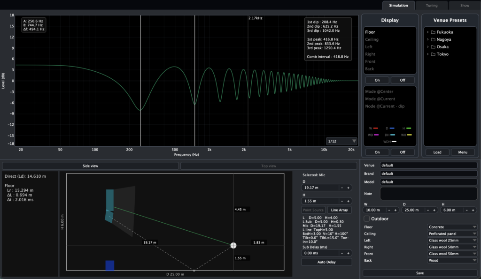
Task: Click the mic D distance field
Action: [x=320, y=188]
